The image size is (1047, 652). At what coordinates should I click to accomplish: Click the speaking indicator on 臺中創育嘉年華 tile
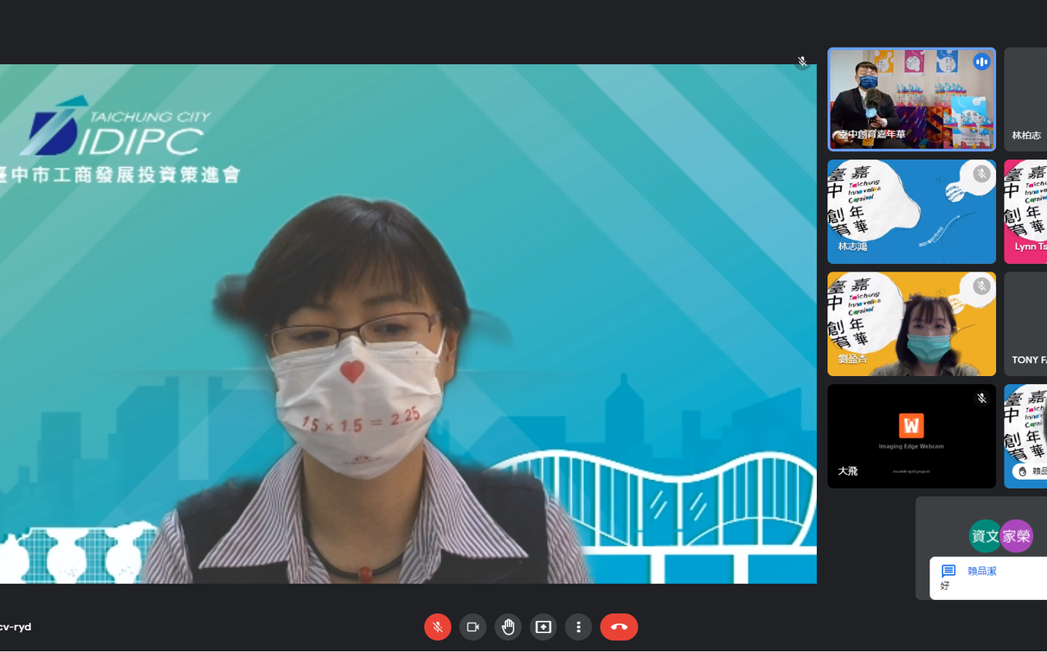click(x=981, y=62)
